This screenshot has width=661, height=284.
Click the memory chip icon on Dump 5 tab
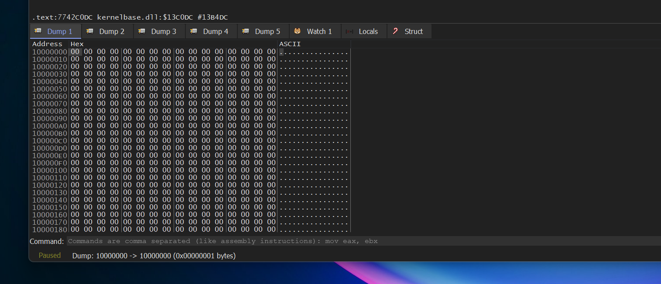point(246,31)
